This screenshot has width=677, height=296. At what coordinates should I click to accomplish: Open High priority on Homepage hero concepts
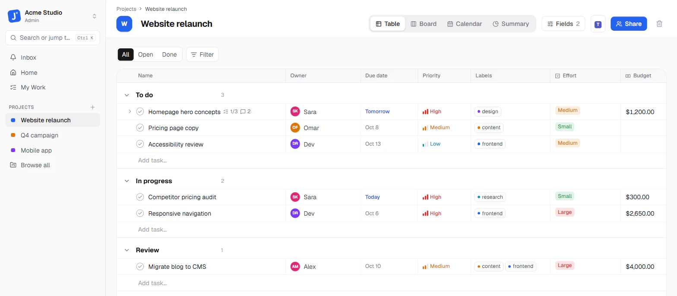[432, 111]
